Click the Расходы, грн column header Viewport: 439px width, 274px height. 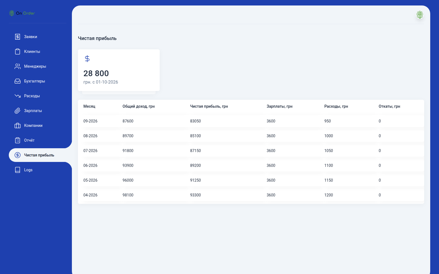click(336, 106)
